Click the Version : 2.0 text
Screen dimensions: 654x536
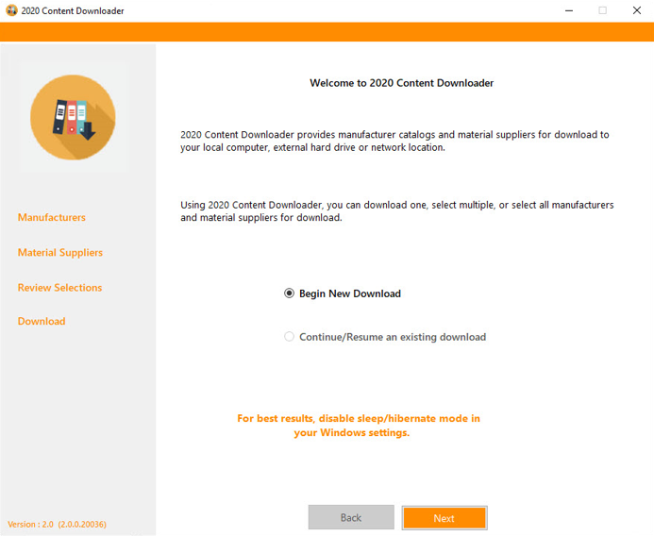[x=58, y=525]
